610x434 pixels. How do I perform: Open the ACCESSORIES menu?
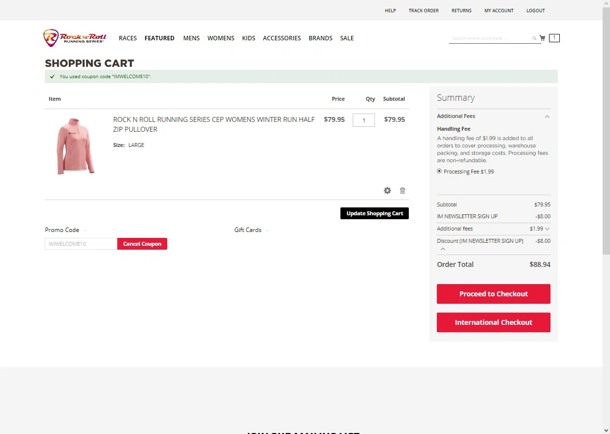[282, 38]
